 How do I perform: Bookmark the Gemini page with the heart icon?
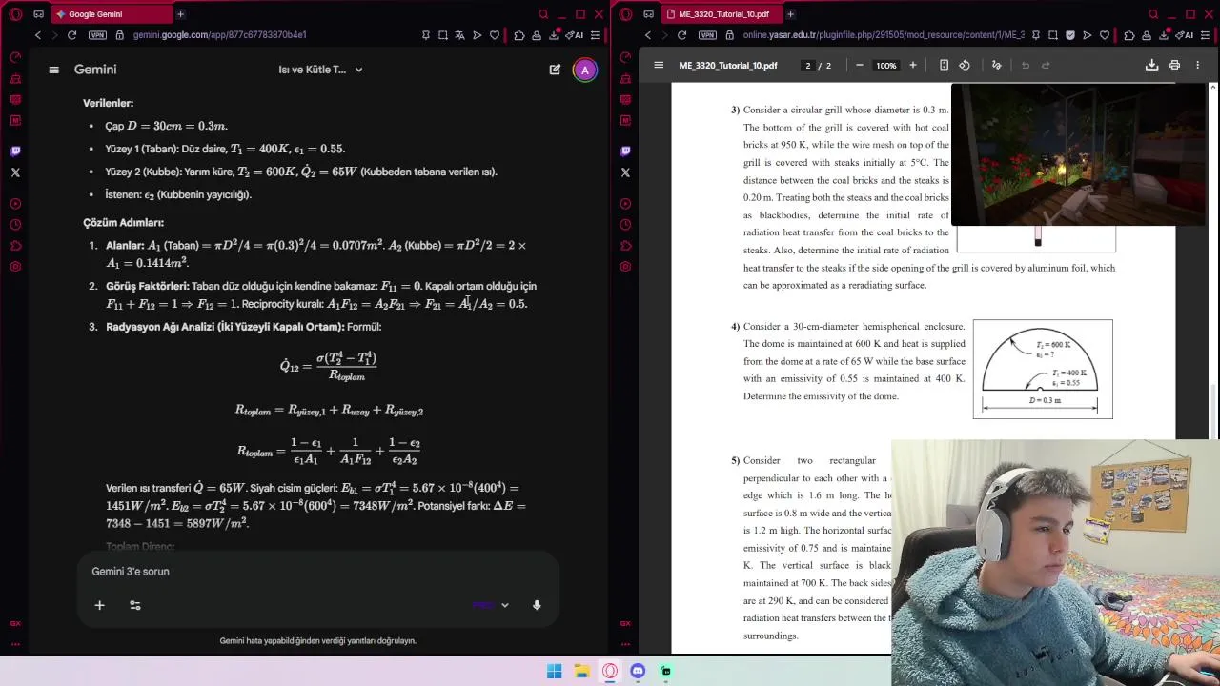[x=495, y=35]
